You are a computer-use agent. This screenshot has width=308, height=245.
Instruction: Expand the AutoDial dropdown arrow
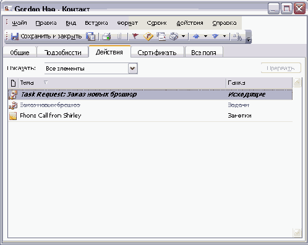(183, 37)
